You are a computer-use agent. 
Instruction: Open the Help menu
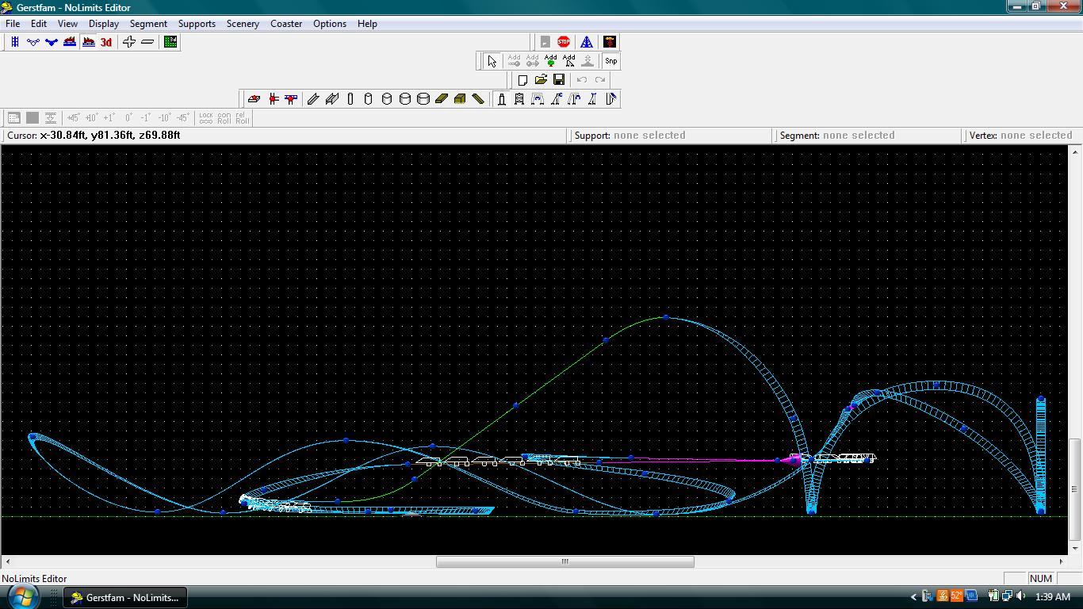(x=367, y=24)
